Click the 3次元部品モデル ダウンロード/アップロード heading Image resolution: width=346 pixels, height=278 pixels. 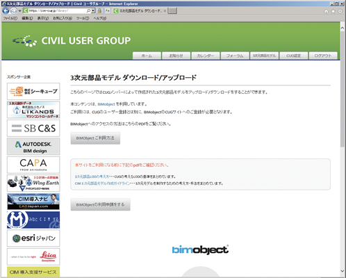tap(133, 78)
